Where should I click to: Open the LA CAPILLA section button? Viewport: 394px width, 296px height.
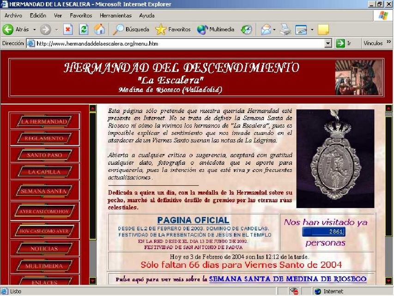click(x=44, y=172)
